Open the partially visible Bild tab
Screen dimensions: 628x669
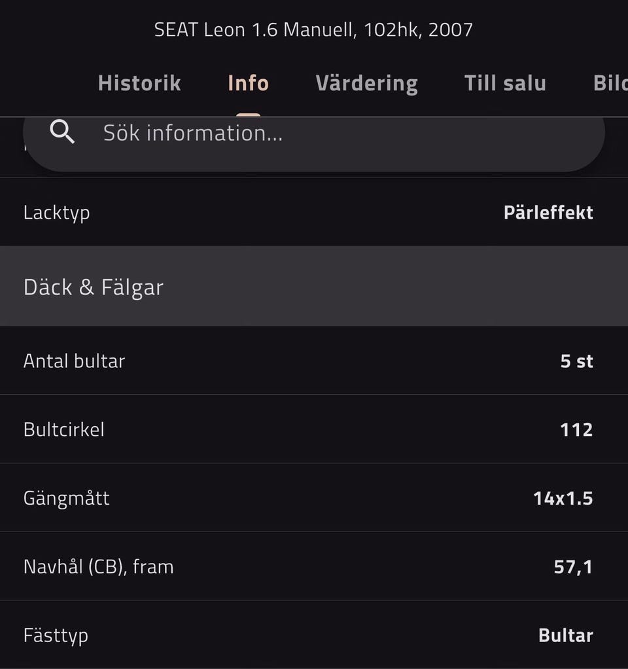pos(610,83)
